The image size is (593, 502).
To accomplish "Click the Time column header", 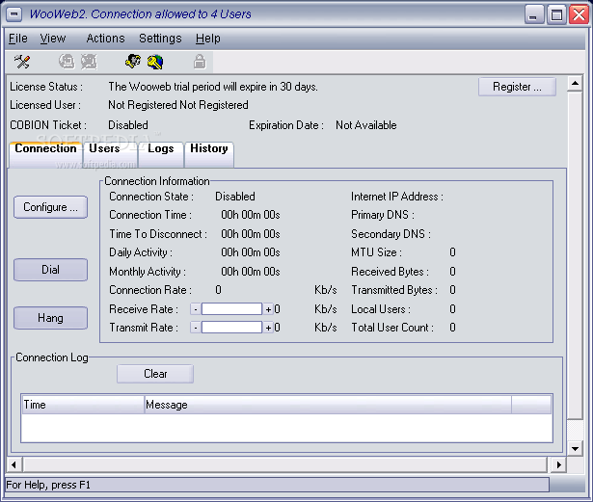I will (83, 405).
